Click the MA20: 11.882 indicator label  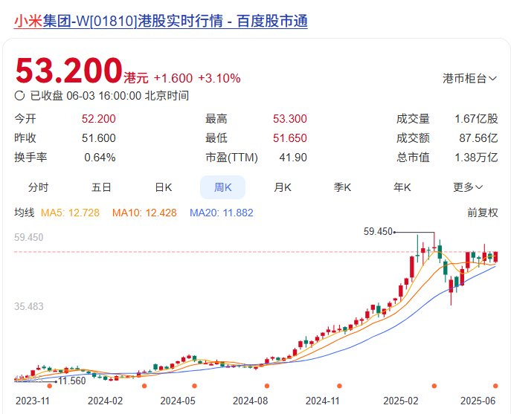coord(222,213)
